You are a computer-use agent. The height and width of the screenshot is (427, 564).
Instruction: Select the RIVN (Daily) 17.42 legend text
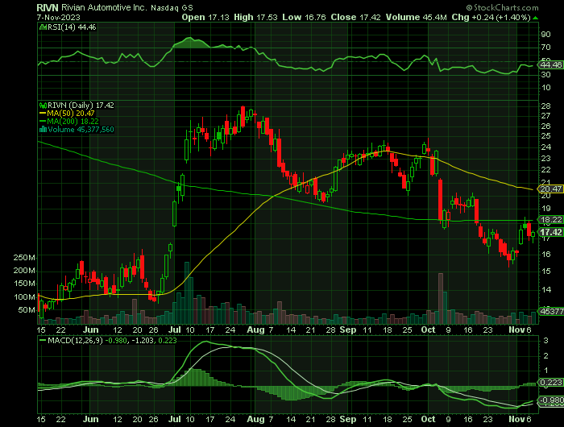point(81,105)
